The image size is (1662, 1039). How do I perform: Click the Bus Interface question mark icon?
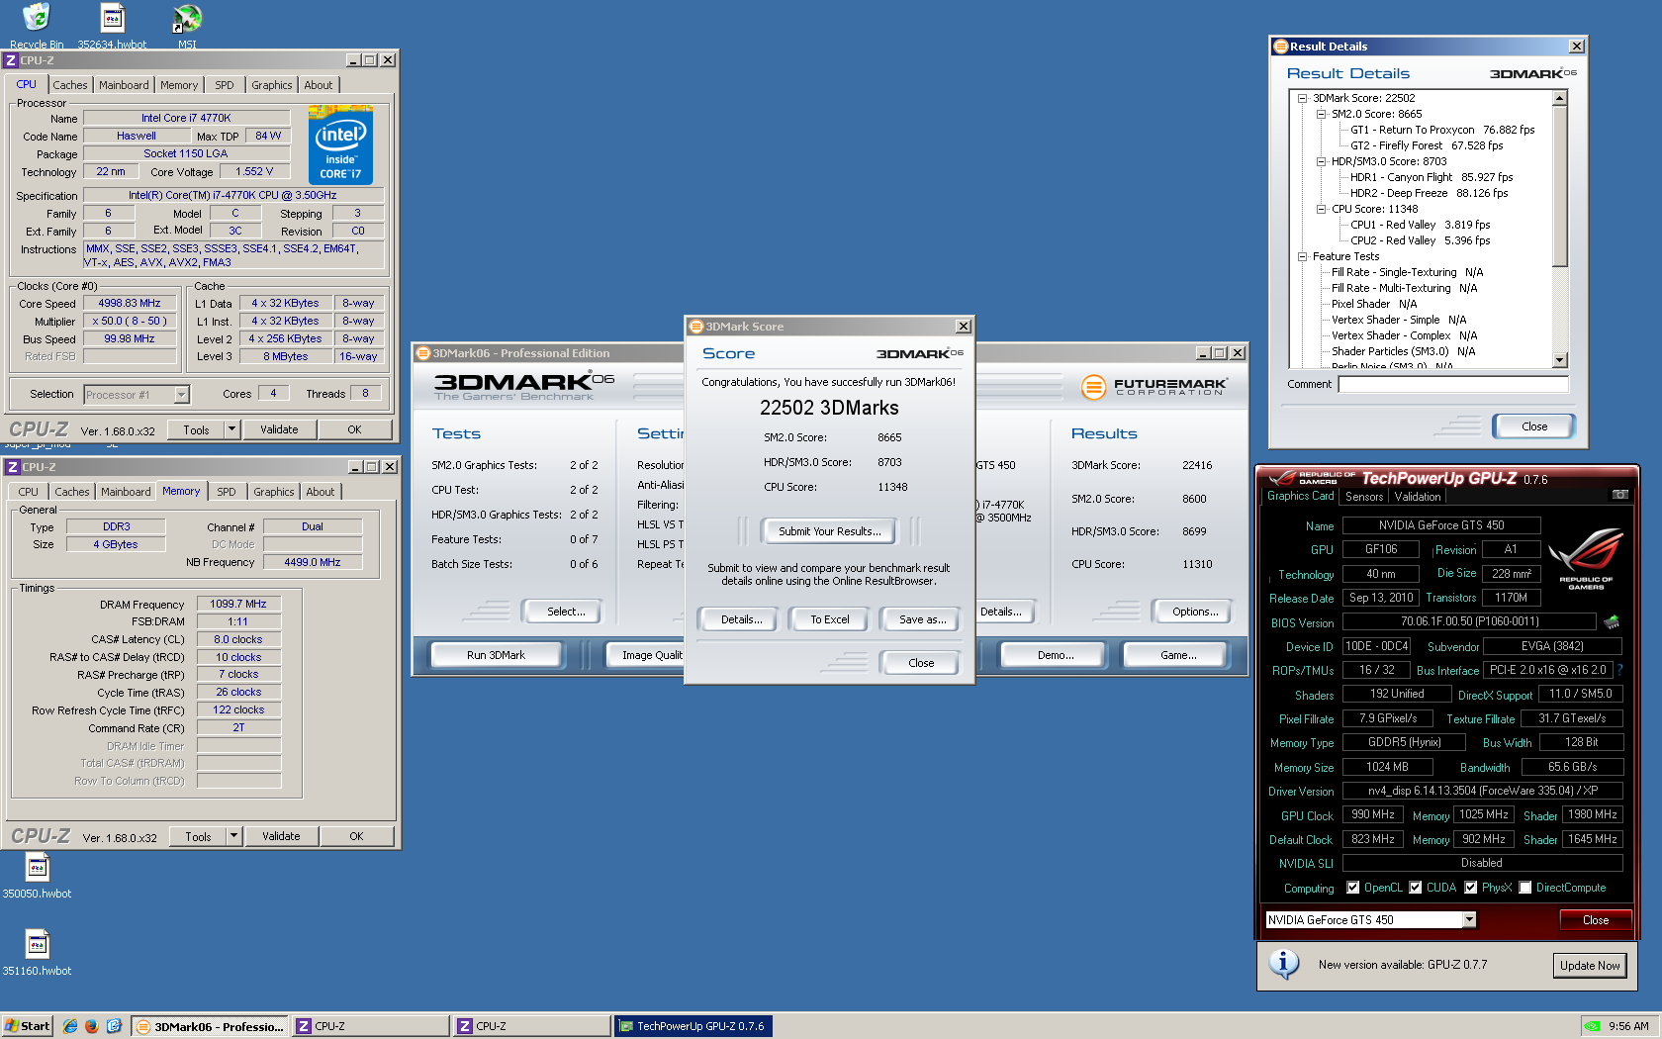(1619, 670)
